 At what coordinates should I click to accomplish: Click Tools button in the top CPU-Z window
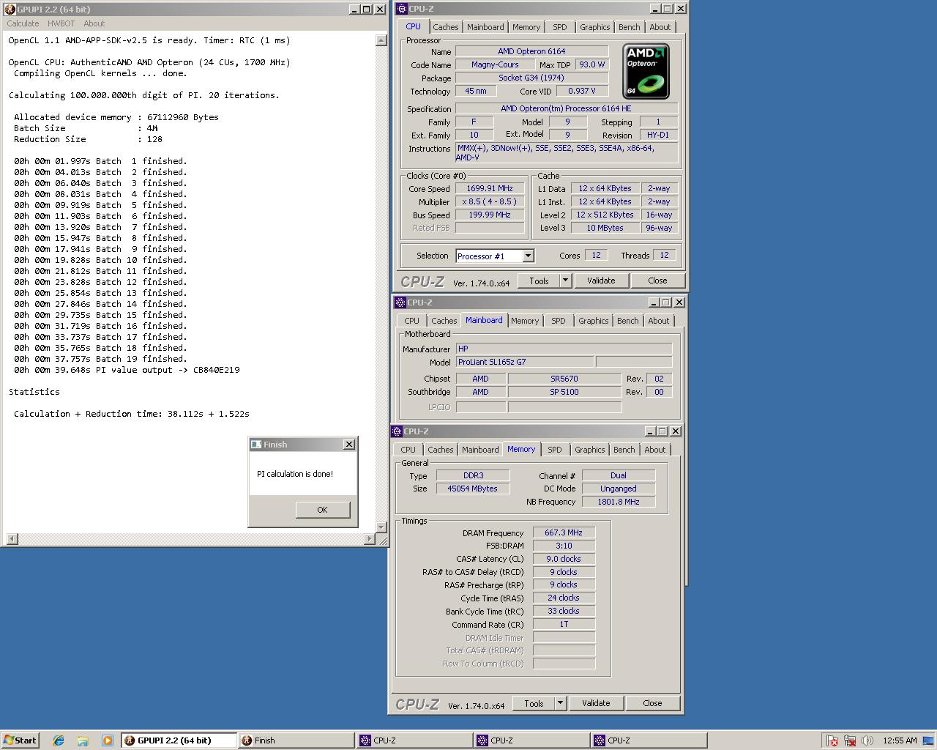539,281
